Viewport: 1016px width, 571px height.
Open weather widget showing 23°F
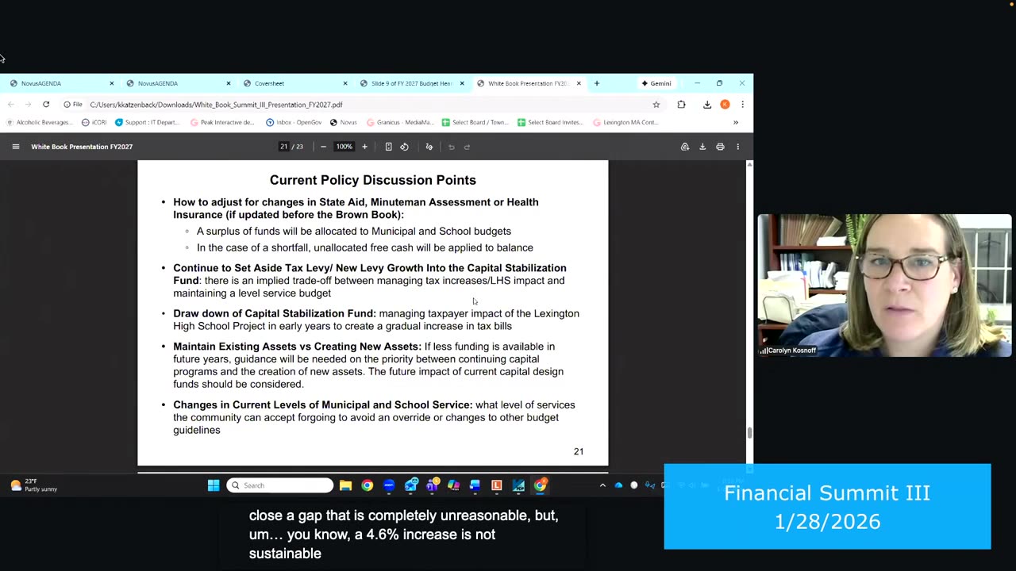36,485
